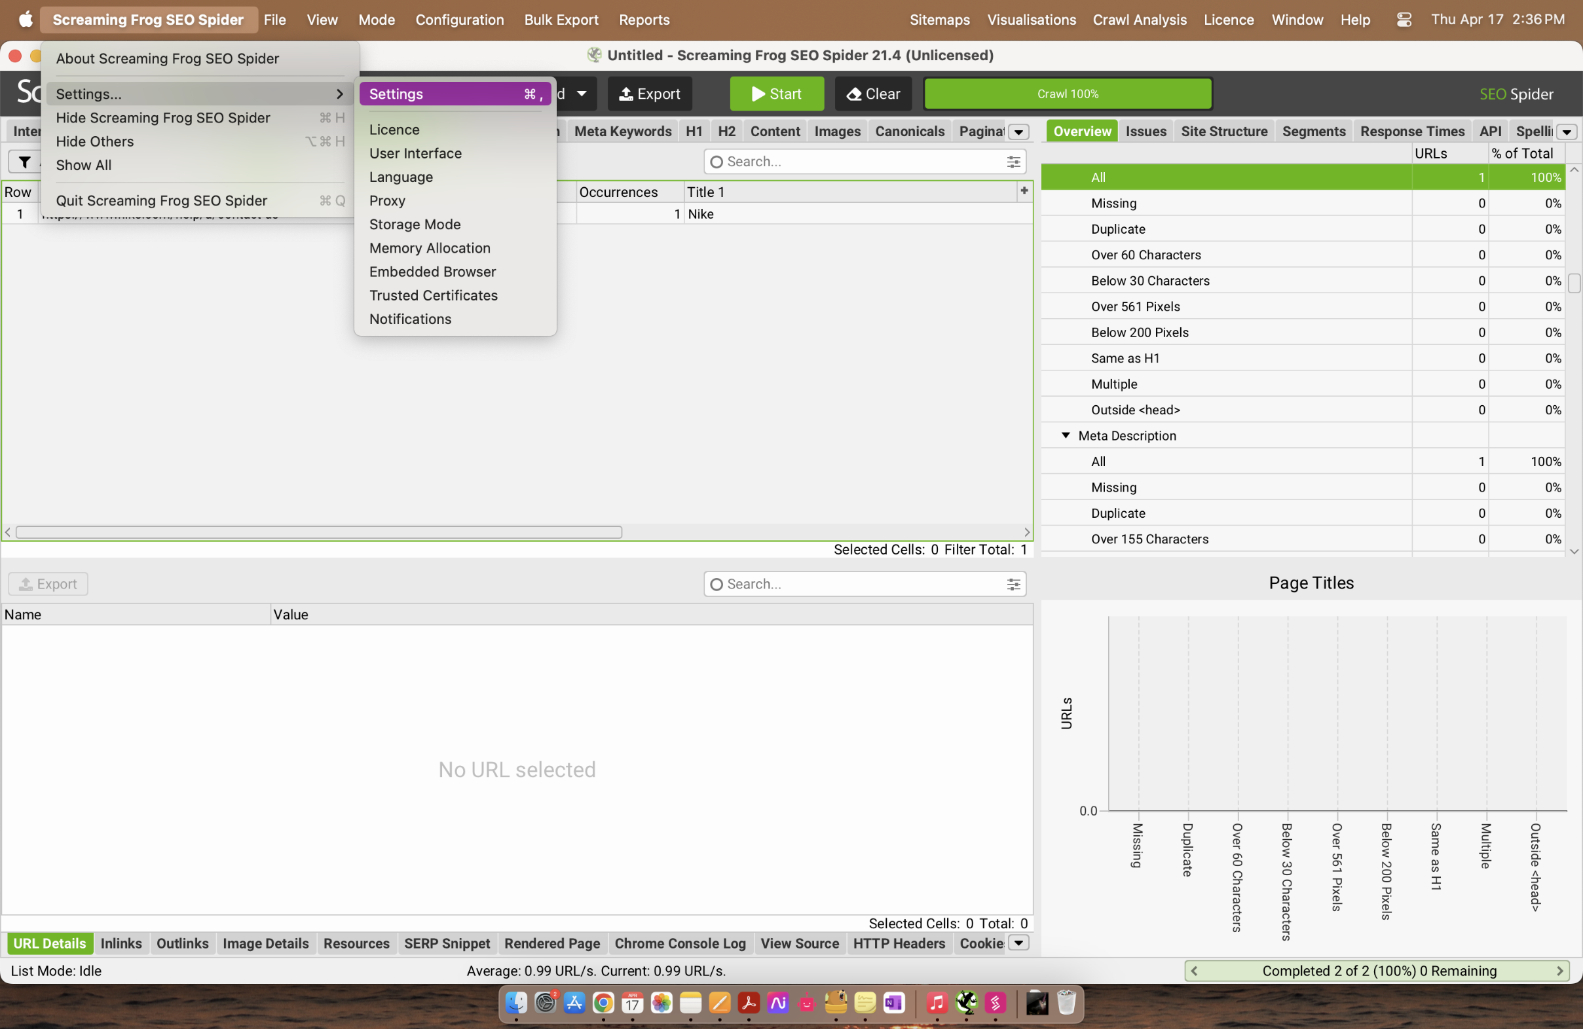Open the Apple menu
1583x1029 pixels.
pyautogui.click(x=26, y=20)
